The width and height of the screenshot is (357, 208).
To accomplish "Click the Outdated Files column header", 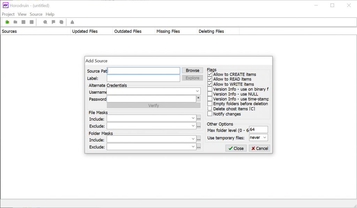I will pyautogui.click(x=134, y=31).
